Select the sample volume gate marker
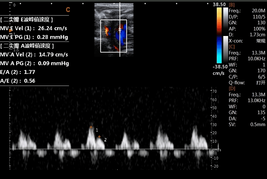This screenshot has height=179, width=267. (120, 30)
